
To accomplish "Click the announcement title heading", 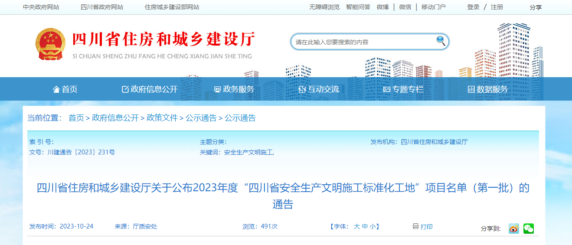I will [x=283, y=196].
